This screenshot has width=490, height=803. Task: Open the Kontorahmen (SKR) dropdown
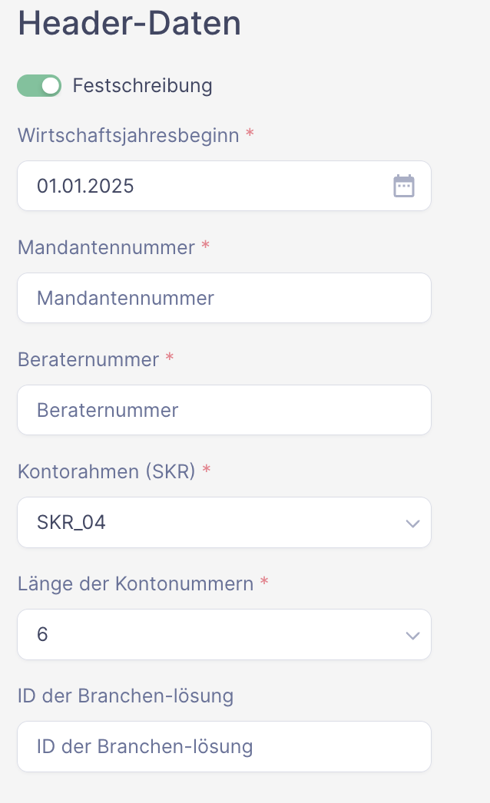[224, 523]
